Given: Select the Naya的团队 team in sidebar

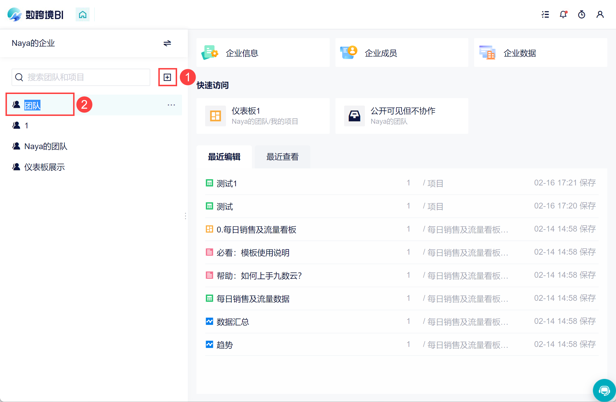Looking at the screenshot, I should 46,146.
